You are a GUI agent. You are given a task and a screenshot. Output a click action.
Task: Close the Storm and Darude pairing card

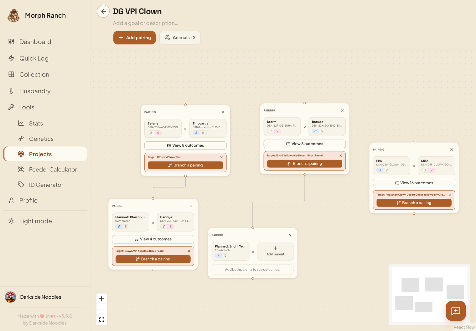[x=342, y=111]
